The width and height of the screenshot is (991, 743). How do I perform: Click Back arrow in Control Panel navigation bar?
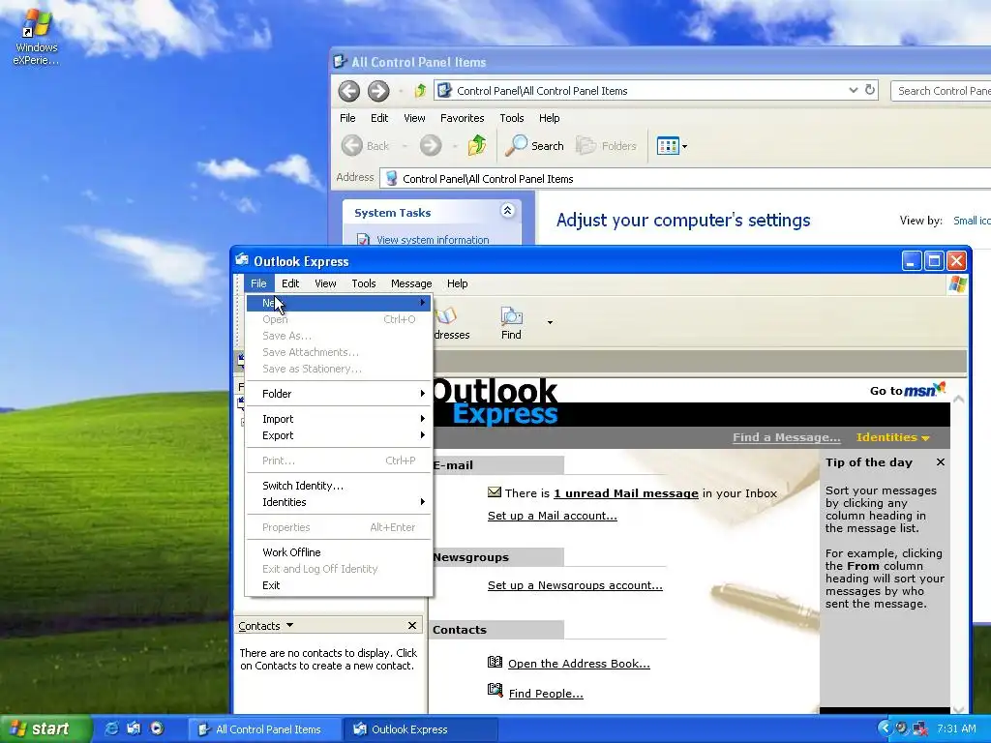(x=348, y=91)
